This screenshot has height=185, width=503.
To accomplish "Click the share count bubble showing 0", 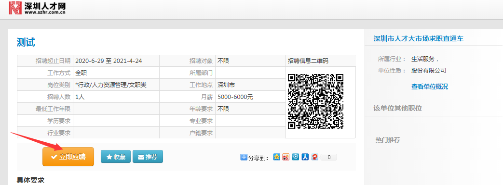I will point(329,157).
